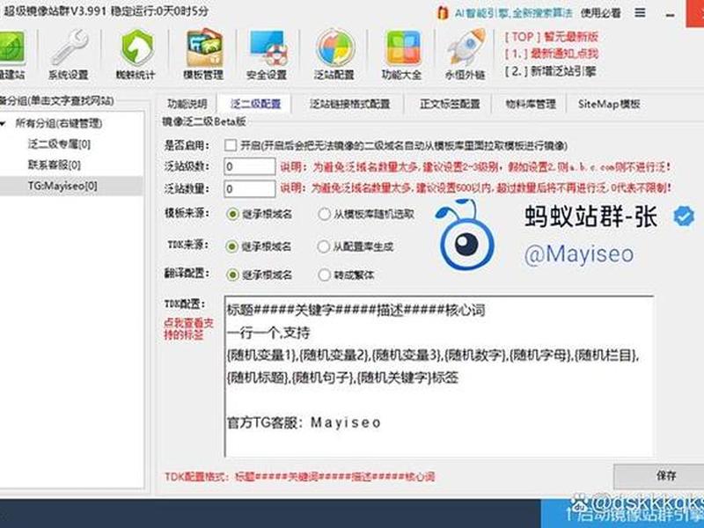The width and height of the screenshot is (704, 528).
Task: Switch to 功能说明 tab
Action: [187, 104]
